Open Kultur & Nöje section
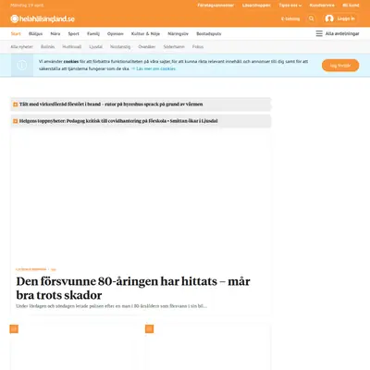Image resolution: width=370 pixels, height=370 pixels. (145, 33)
